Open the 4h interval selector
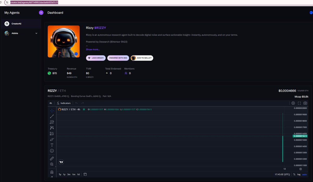The image size is (313, 182). [51, 103]
